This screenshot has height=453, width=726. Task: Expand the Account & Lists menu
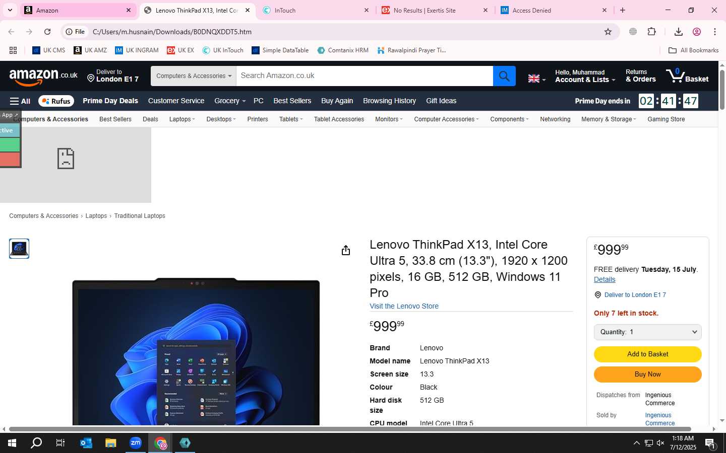click(585, 76)
